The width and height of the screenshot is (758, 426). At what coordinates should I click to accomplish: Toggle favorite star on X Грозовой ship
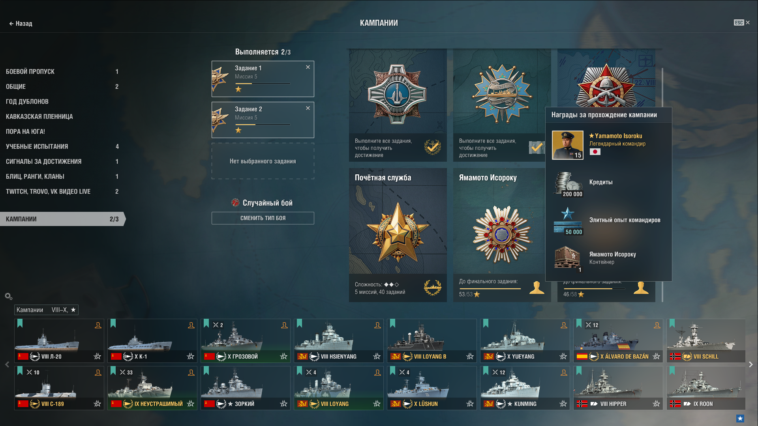pos(283,357)
